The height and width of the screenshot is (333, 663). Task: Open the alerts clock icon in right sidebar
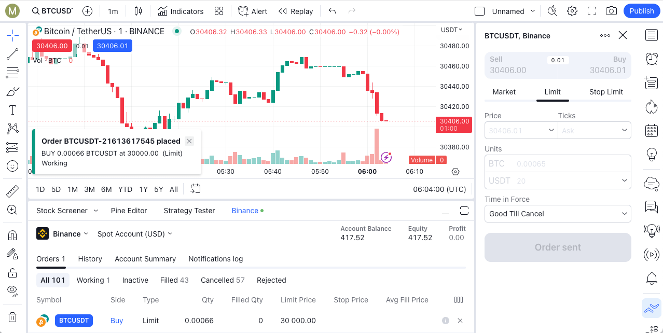point(652,59)
